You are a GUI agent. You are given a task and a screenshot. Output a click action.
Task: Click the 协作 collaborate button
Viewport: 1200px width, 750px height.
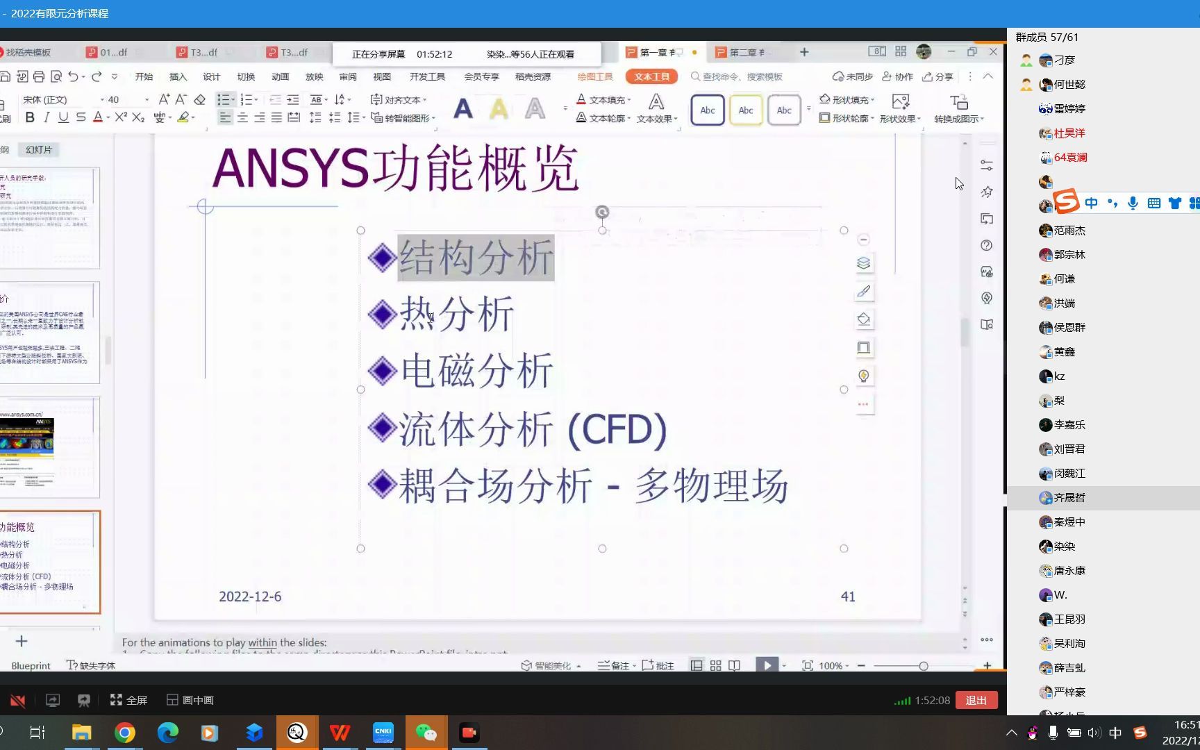click(x=897, y=76)
